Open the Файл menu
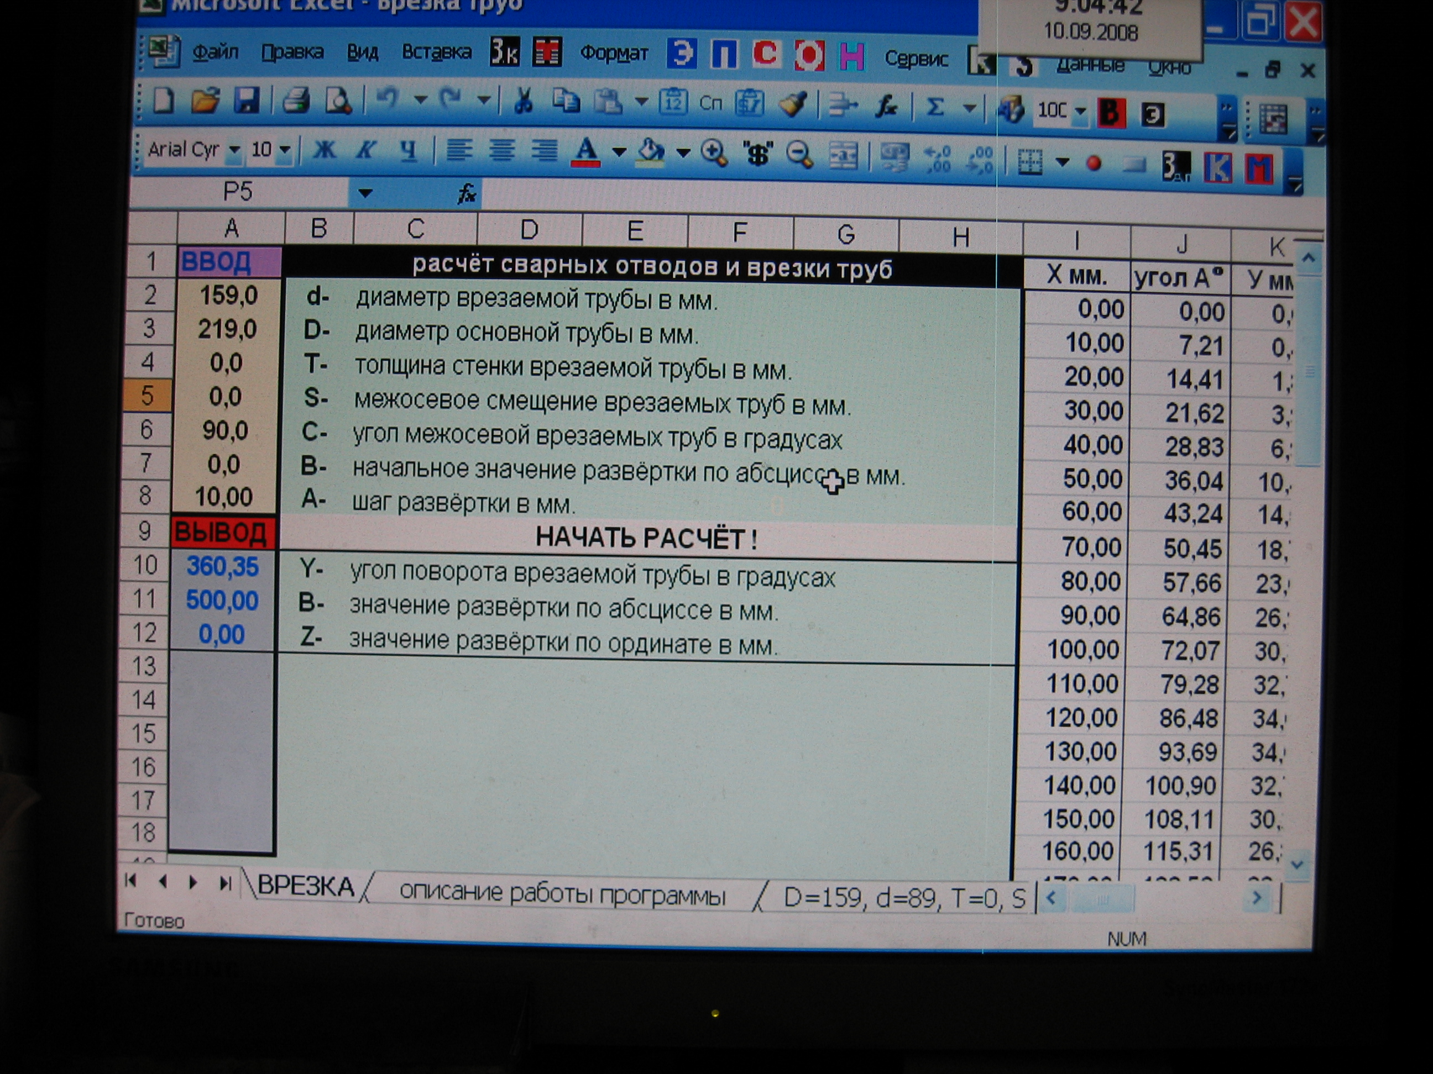Screen dimensions: 1433x1074 215,51
